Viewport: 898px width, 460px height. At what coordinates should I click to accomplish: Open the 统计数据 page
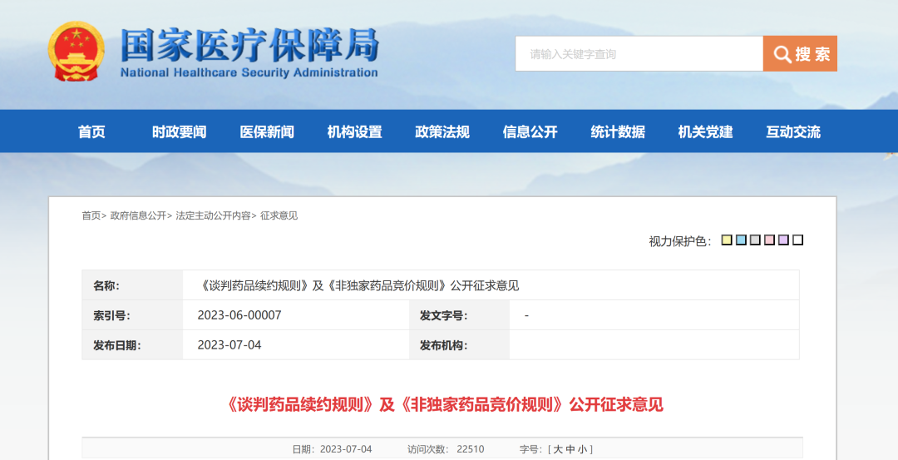pos(618,131)
